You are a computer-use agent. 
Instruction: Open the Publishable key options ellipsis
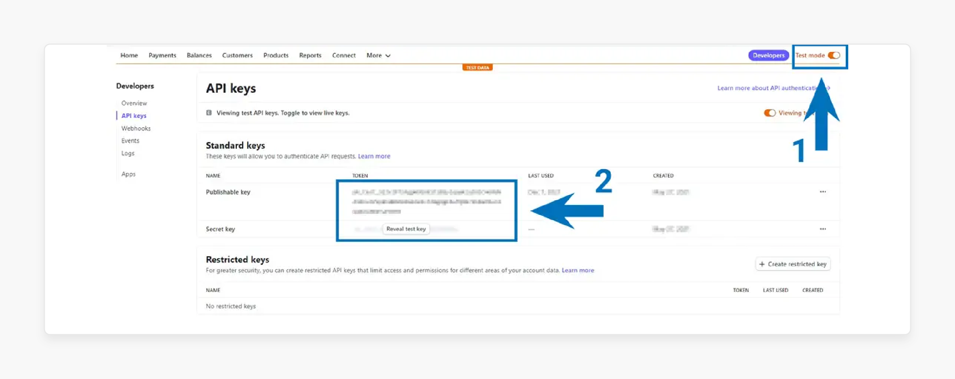[823, 192]
